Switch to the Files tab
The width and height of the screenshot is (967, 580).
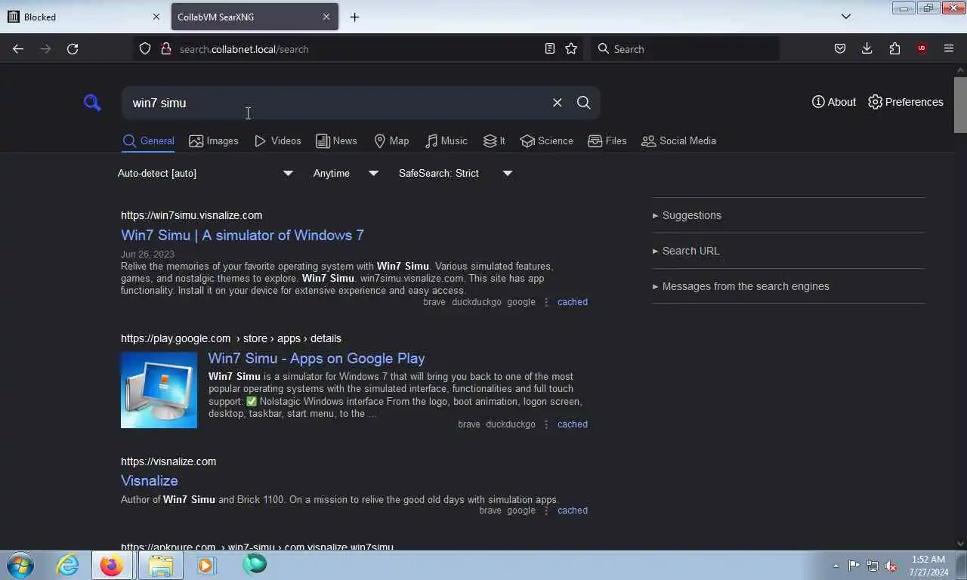[x=607, y=141]
